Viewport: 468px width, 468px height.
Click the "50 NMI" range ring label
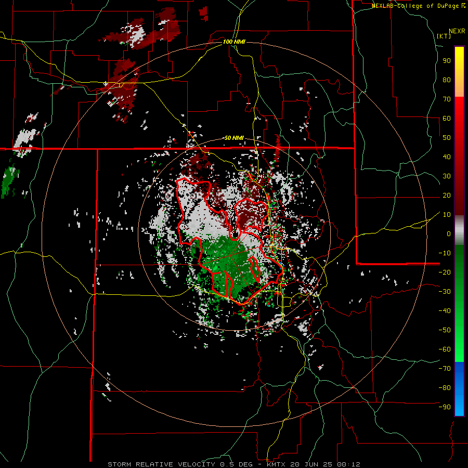pyautogui.click(x=234, y=138)
